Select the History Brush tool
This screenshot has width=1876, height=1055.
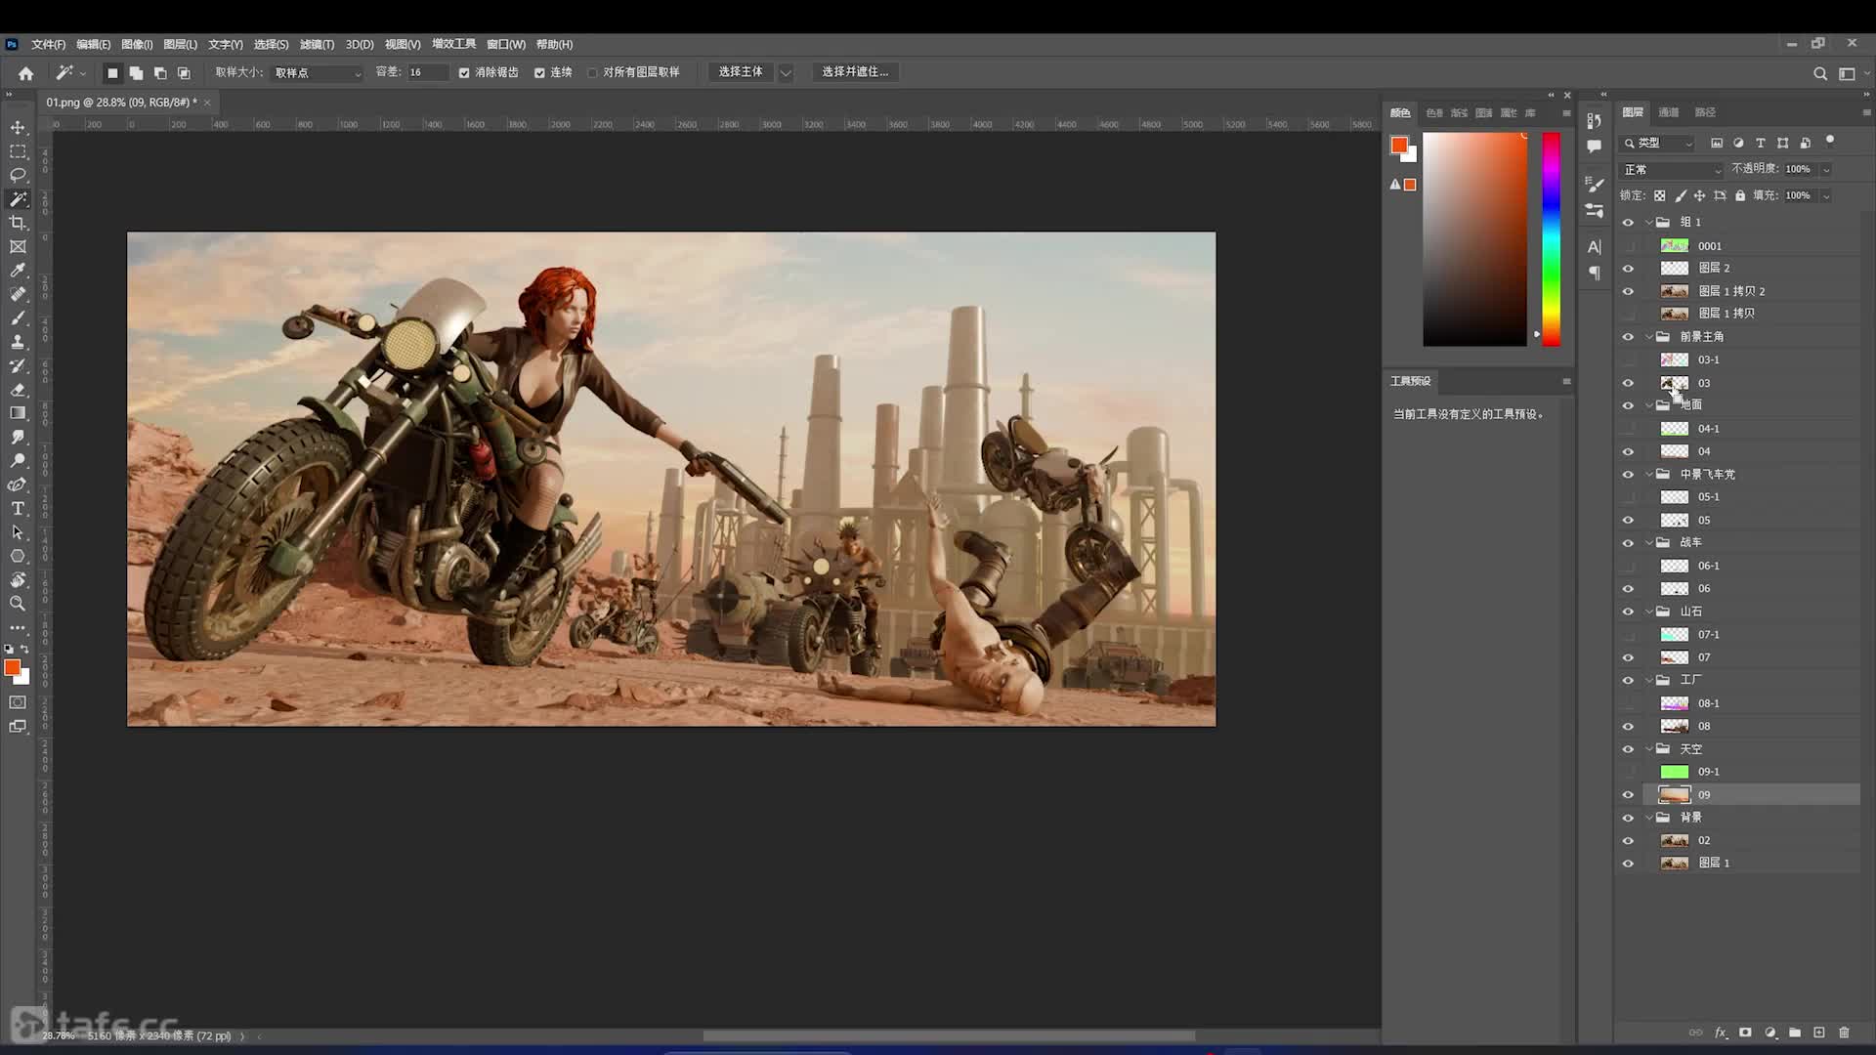tap(18, 366)
